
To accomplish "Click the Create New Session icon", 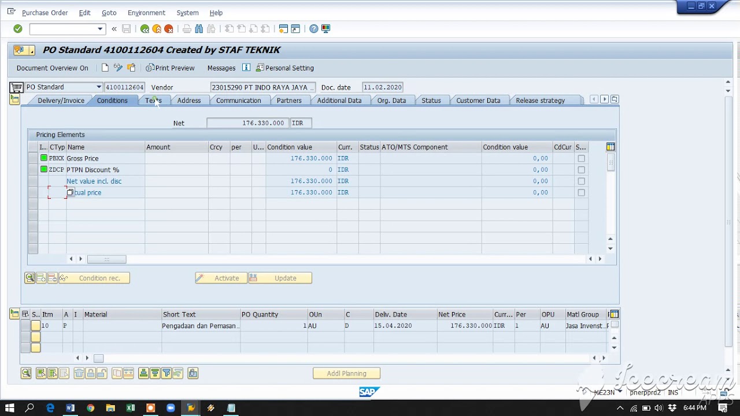I will click(283, 29).
